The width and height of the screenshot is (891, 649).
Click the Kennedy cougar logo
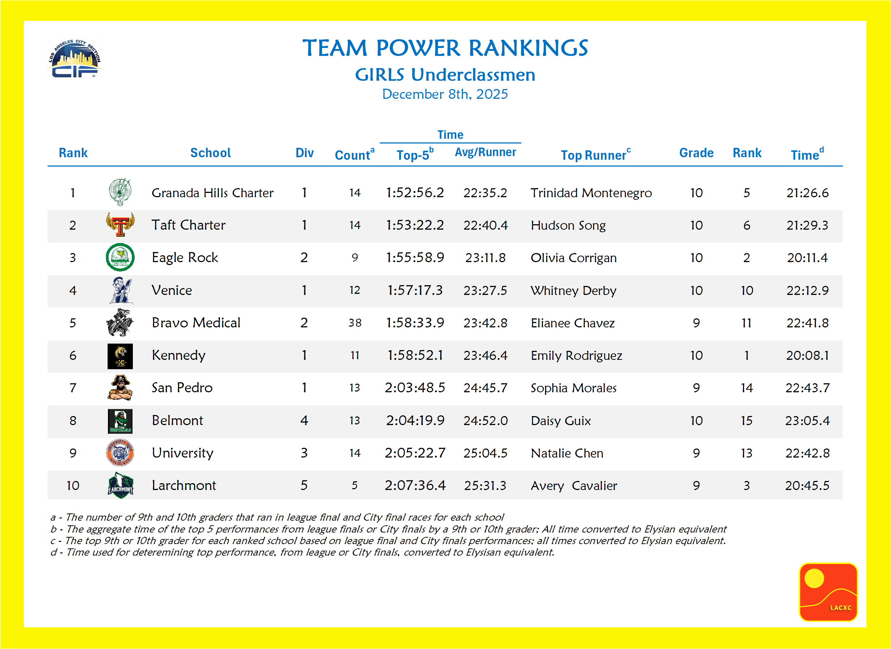(120, 356)
